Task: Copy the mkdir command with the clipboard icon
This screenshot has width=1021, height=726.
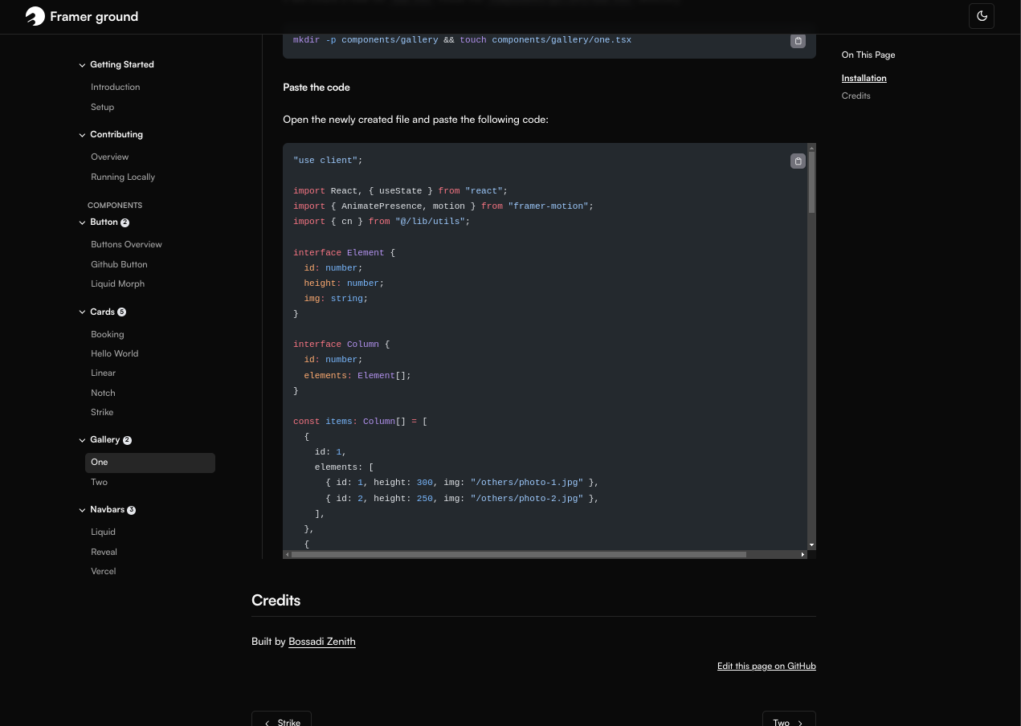Action: [798, 40]
